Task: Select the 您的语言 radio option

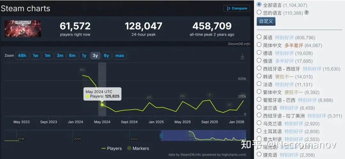Action: pos(259,12)
